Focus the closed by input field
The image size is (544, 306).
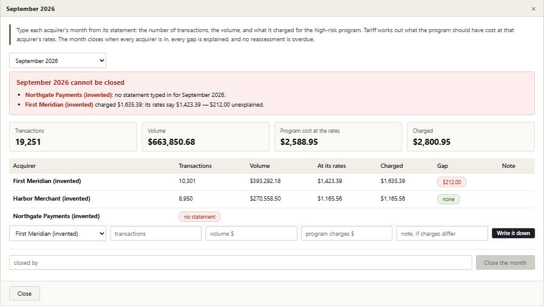[x=240, y=262]
